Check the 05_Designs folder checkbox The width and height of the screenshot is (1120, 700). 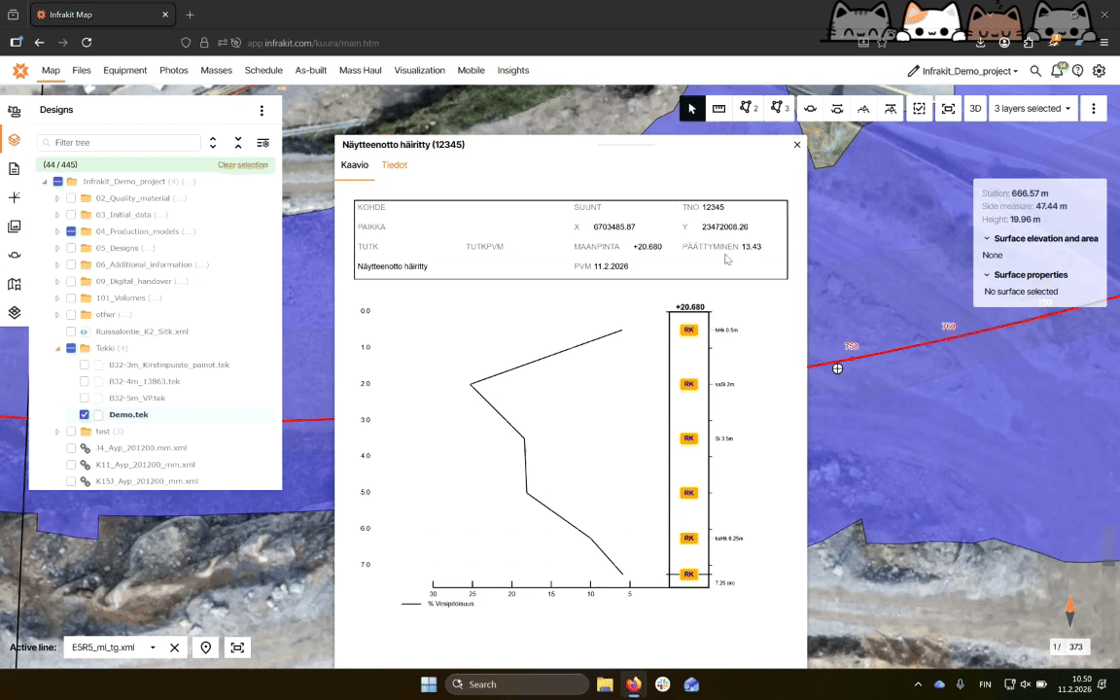point(71,248)
